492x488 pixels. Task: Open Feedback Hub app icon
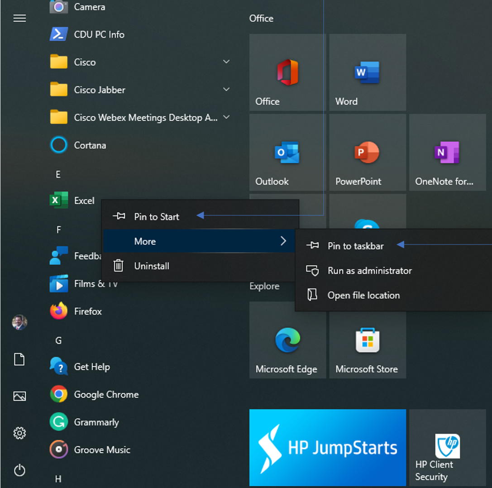pyautogui.click(x=58, y=256)
